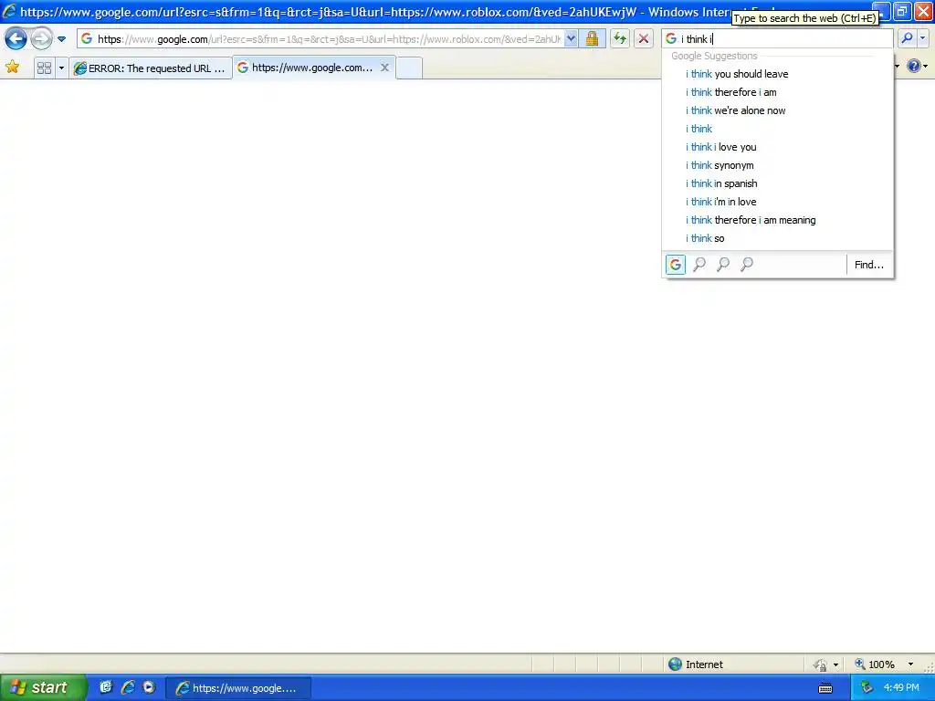Screen dimensions: 935x701
Task: Choose suggestion 'i think you should leave'
Action: (777, 74)
